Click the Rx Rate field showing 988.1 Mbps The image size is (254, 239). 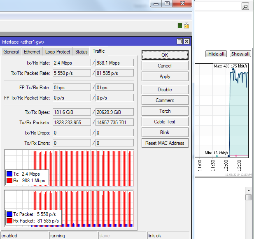(x=114, y=63)
